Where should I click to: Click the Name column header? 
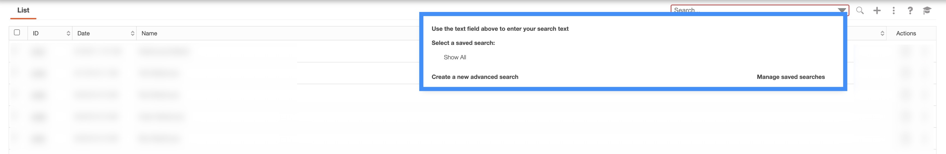(149, 33)
